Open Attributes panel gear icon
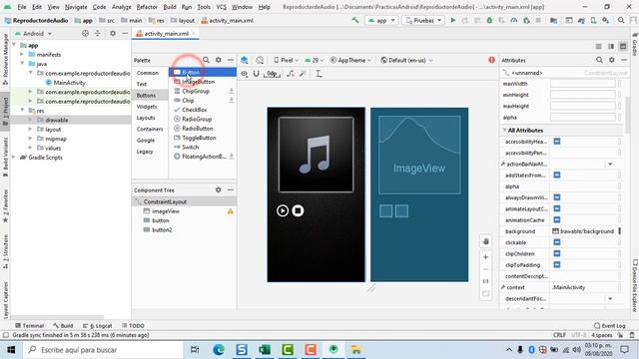Viewport: 639px width, 359px height. pyautogui.click(x=612, y=60)
